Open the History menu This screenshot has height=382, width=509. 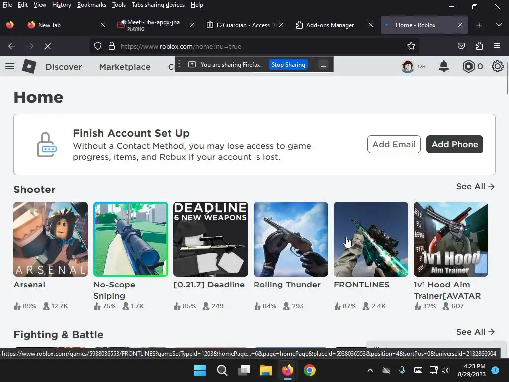coord(61,5)
